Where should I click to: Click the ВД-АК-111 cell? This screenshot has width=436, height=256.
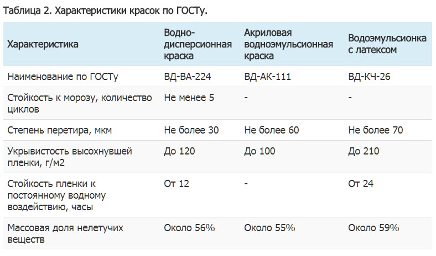point(267,77)
